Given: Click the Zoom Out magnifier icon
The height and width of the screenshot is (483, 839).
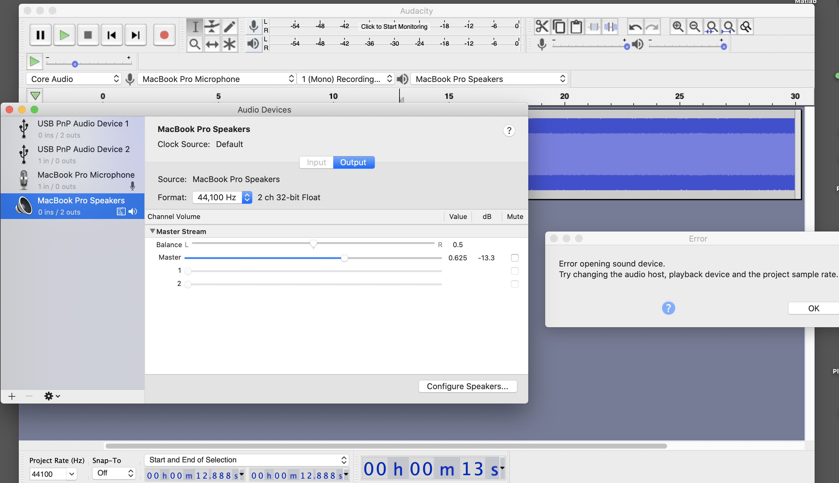Looking at the screenshot, I should pos(695,27).
